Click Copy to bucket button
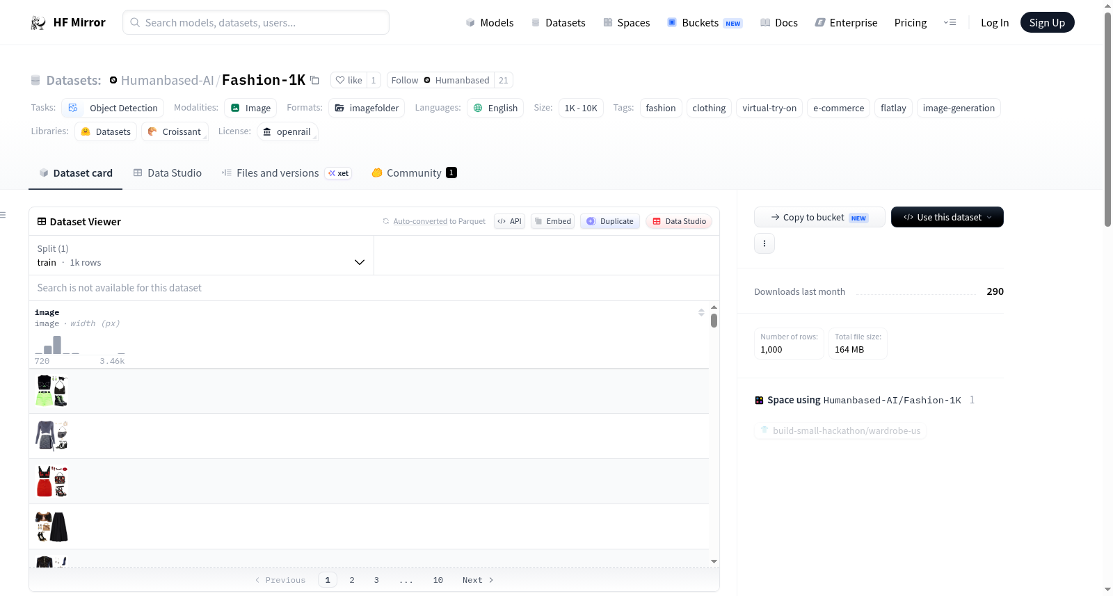Screen dimensions: 1113x596 tap(819, 217)
